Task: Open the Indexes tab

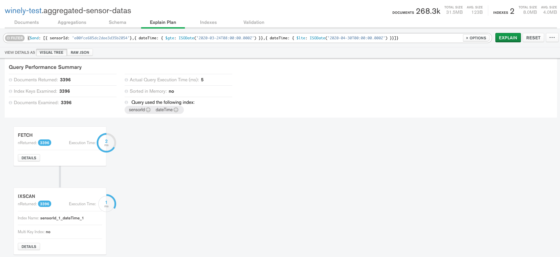Action: point(208,22)
